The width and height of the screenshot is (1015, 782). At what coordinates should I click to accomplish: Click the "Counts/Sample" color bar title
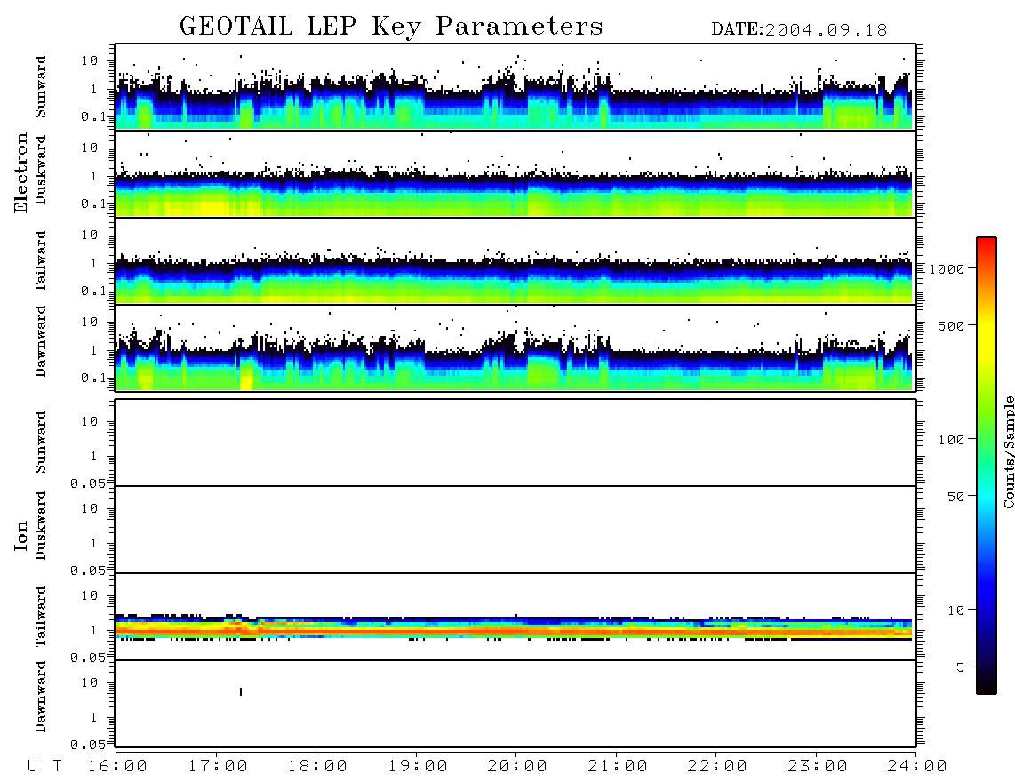(x=1009, y=451)
